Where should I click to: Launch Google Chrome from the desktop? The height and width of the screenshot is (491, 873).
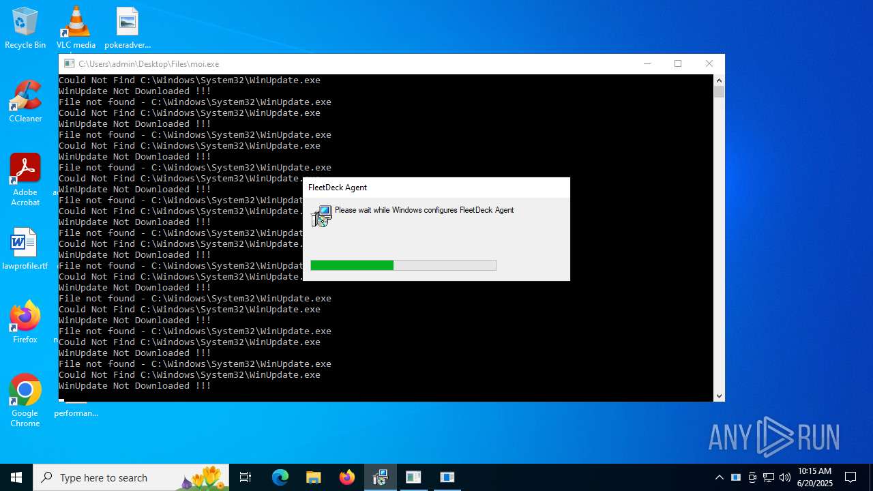click(25, 401)
